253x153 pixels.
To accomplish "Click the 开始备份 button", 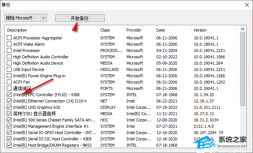I will (x=80, y=18).
